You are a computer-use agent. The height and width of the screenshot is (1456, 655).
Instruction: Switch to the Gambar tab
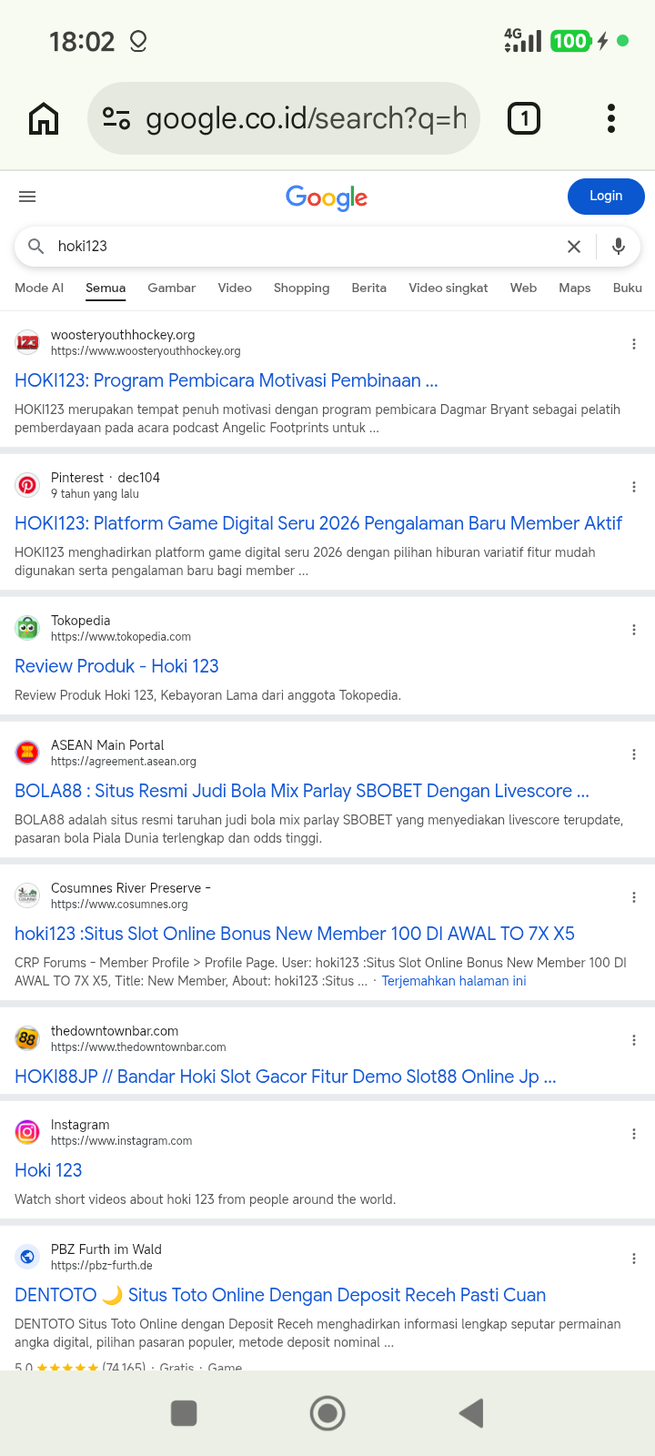point(171,288)
